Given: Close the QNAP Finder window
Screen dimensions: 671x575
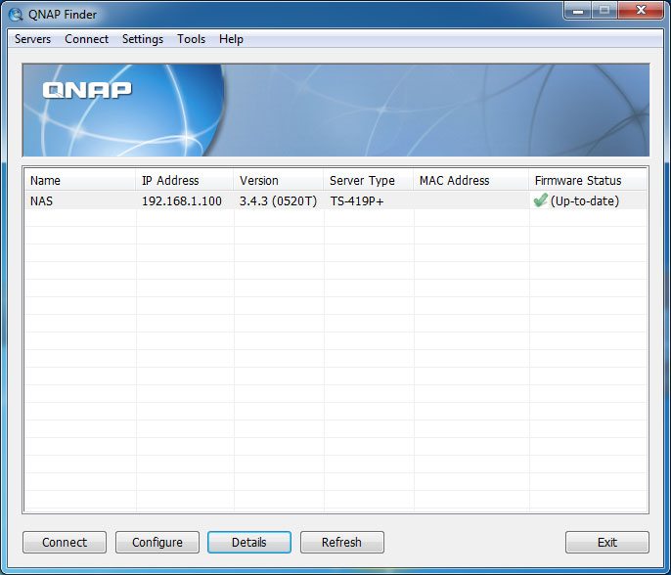Looking at the screenshot, I should [641, 10].
